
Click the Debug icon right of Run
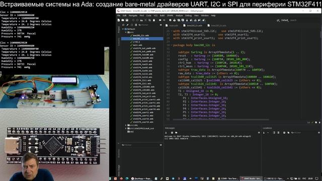(x=204, y=20)
